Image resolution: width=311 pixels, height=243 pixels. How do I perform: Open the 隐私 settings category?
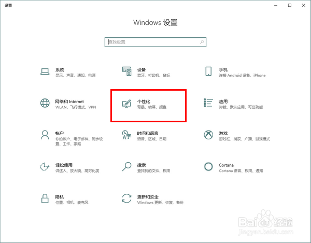click(60, 197)
